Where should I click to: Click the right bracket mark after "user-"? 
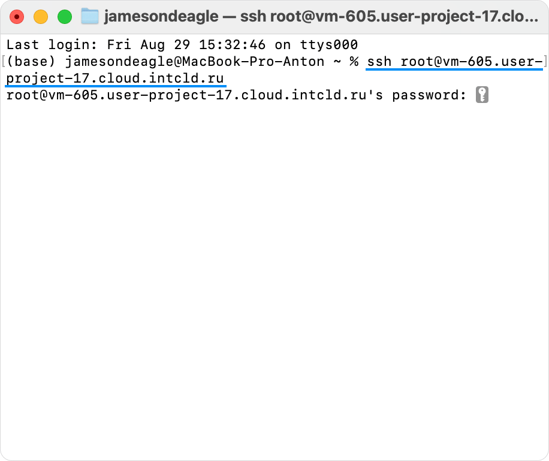(545, 61)
